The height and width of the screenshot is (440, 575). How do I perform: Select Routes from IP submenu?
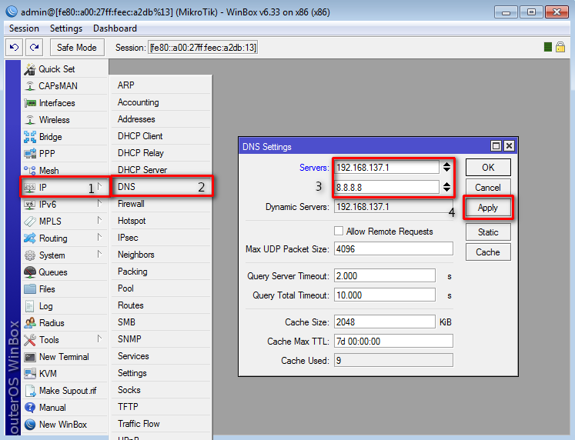point(162,305)
